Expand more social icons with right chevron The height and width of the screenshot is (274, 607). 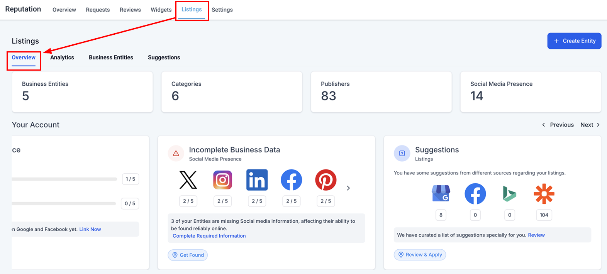coord(348,188)
